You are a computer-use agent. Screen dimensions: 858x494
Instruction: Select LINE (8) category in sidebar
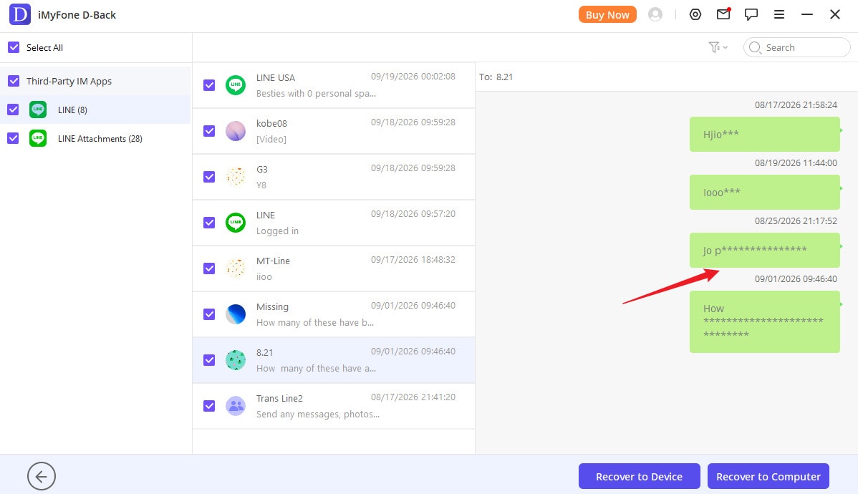95,110
